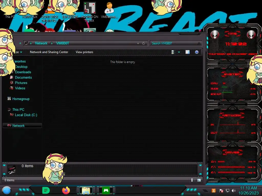Click the search magnifier icon

click(199, 43)
